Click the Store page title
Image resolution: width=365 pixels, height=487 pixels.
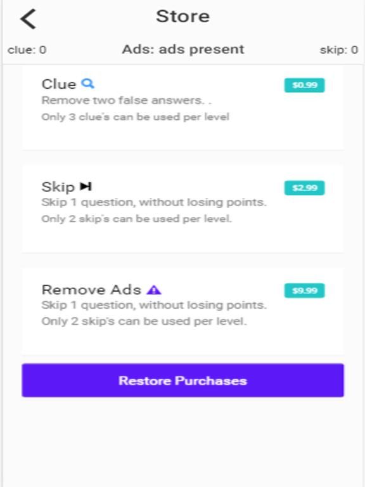182,16
